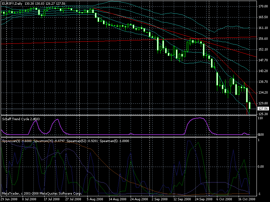This screenshot has width=270, height=202.
Task: Click the 138.70 price axis value
Action: click(263, 82)
